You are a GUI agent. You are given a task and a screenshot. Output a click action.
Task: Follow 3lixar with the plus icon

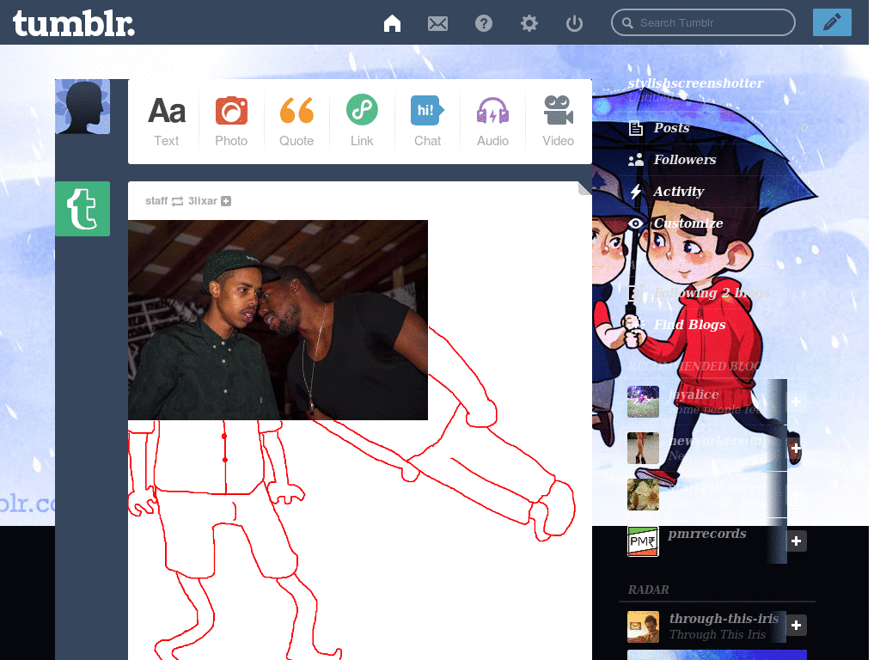[226, 201]
